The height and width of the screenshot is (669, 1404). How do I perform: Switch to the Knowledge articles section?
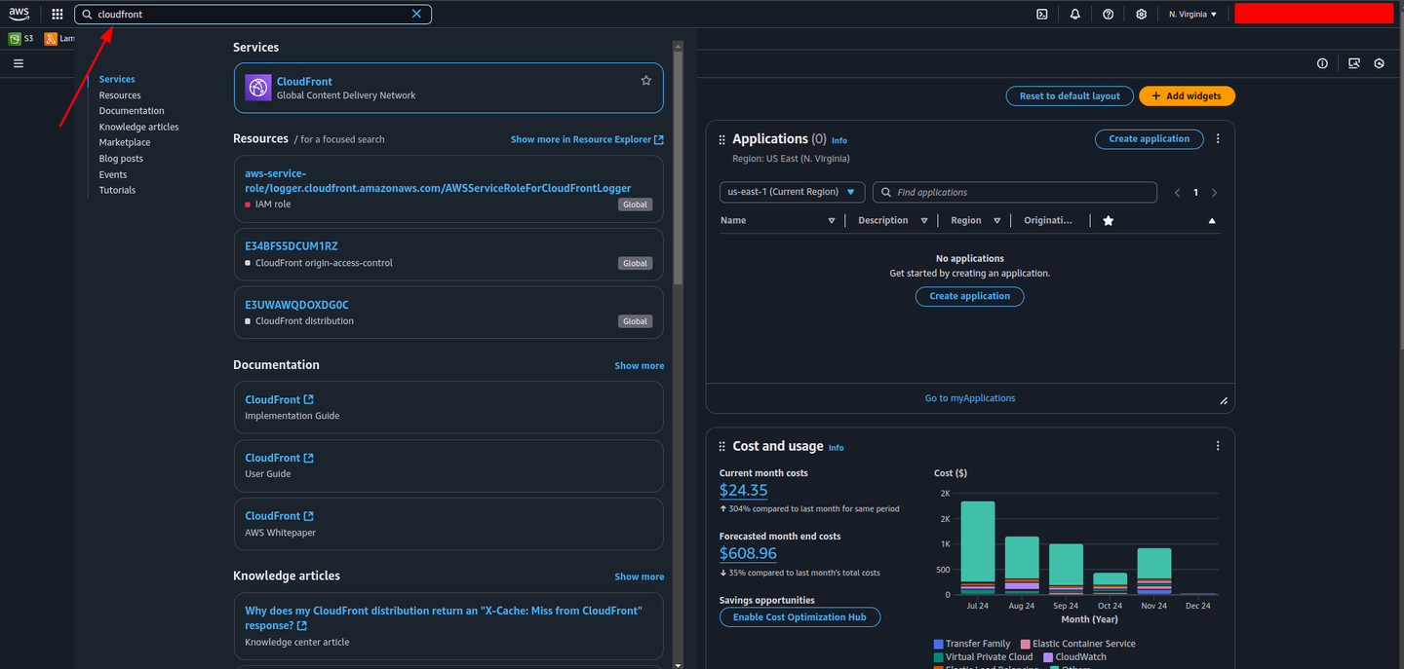pos(138,126)
